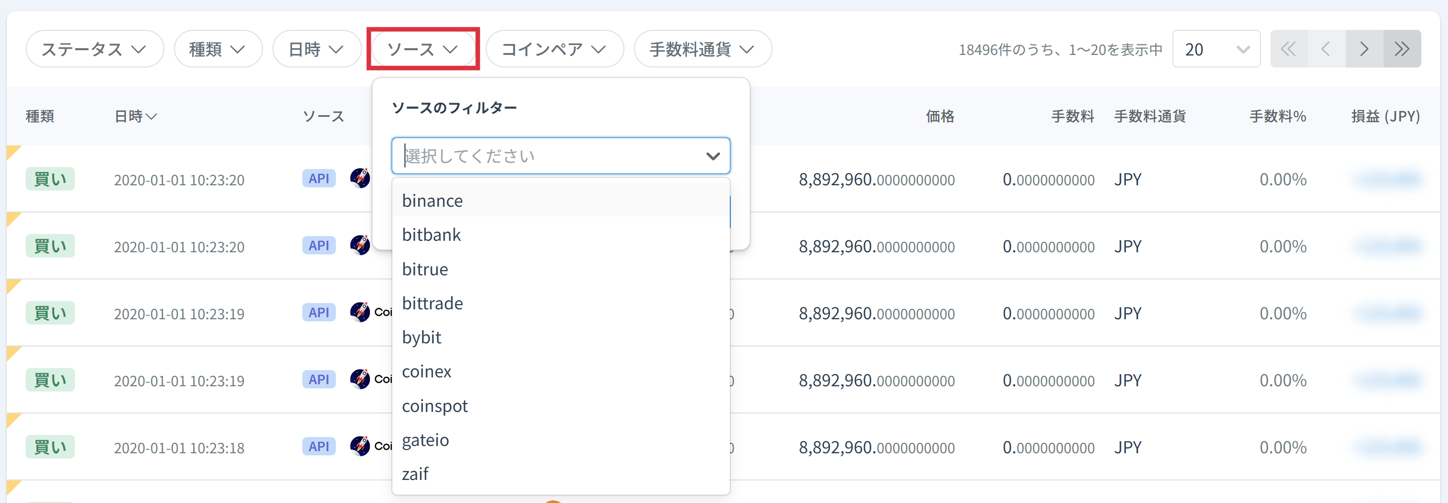Select bitbank from the source list
Viewport: 1448px width, 503px height.
pos(561,234)
